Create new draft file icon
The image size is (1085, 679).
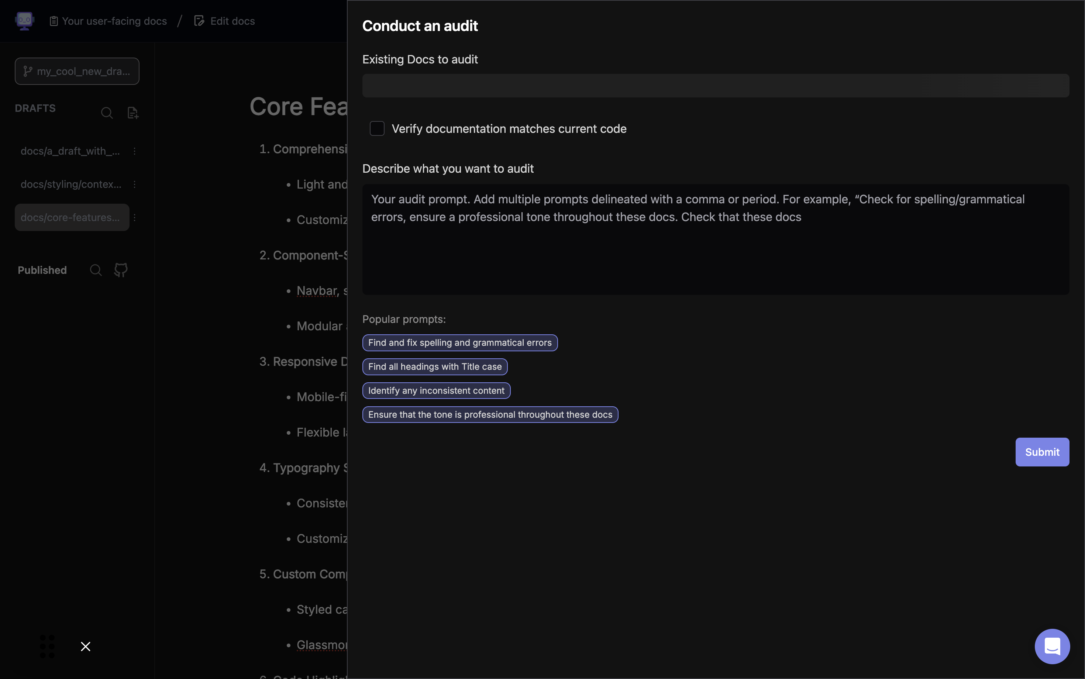click(133, 113)
